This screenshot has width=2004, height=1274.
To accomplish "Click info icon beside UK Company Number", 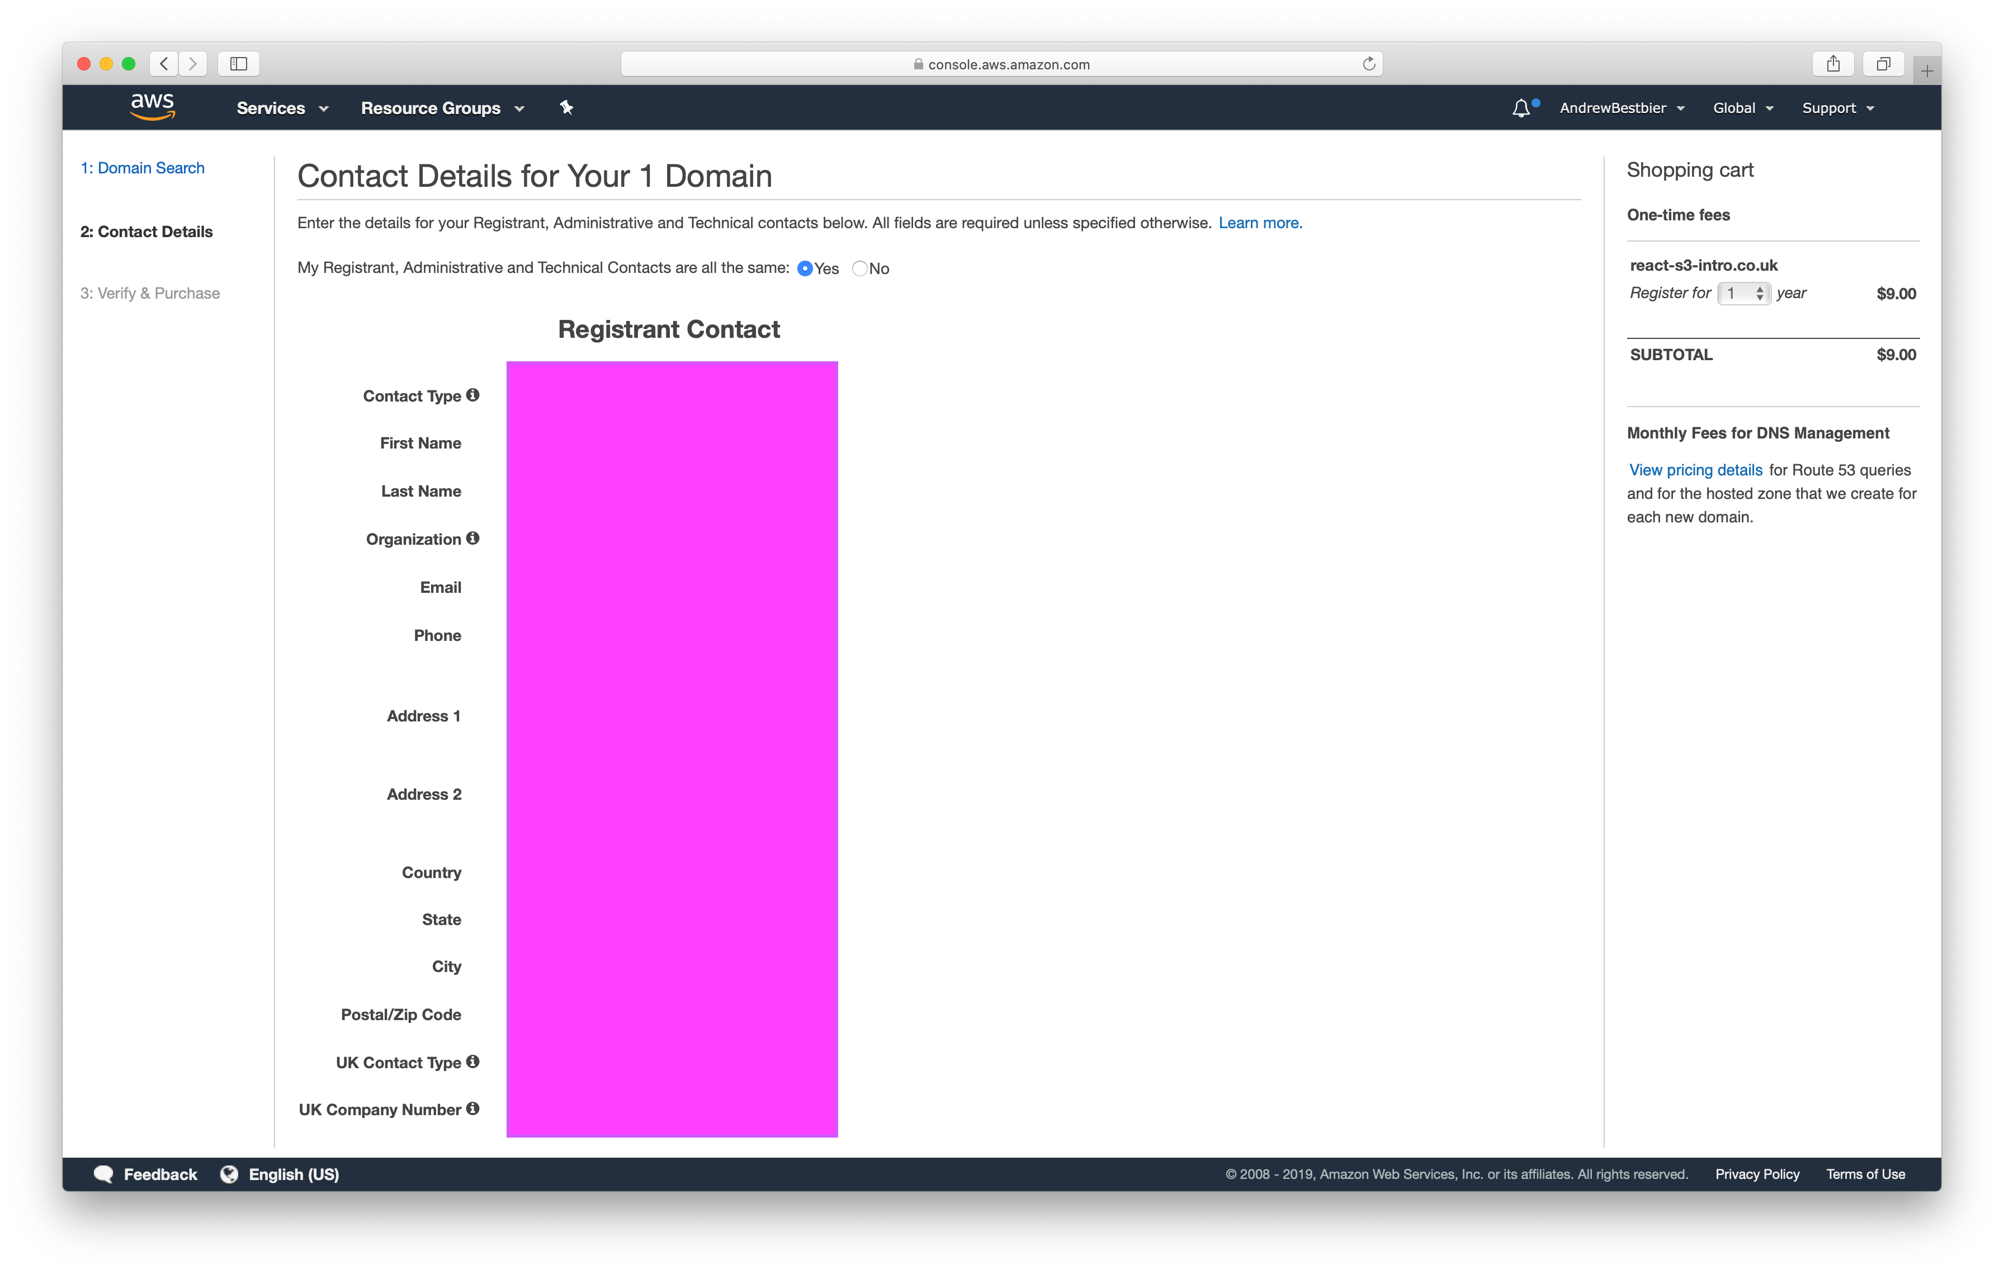I will tap(472, 1108).
